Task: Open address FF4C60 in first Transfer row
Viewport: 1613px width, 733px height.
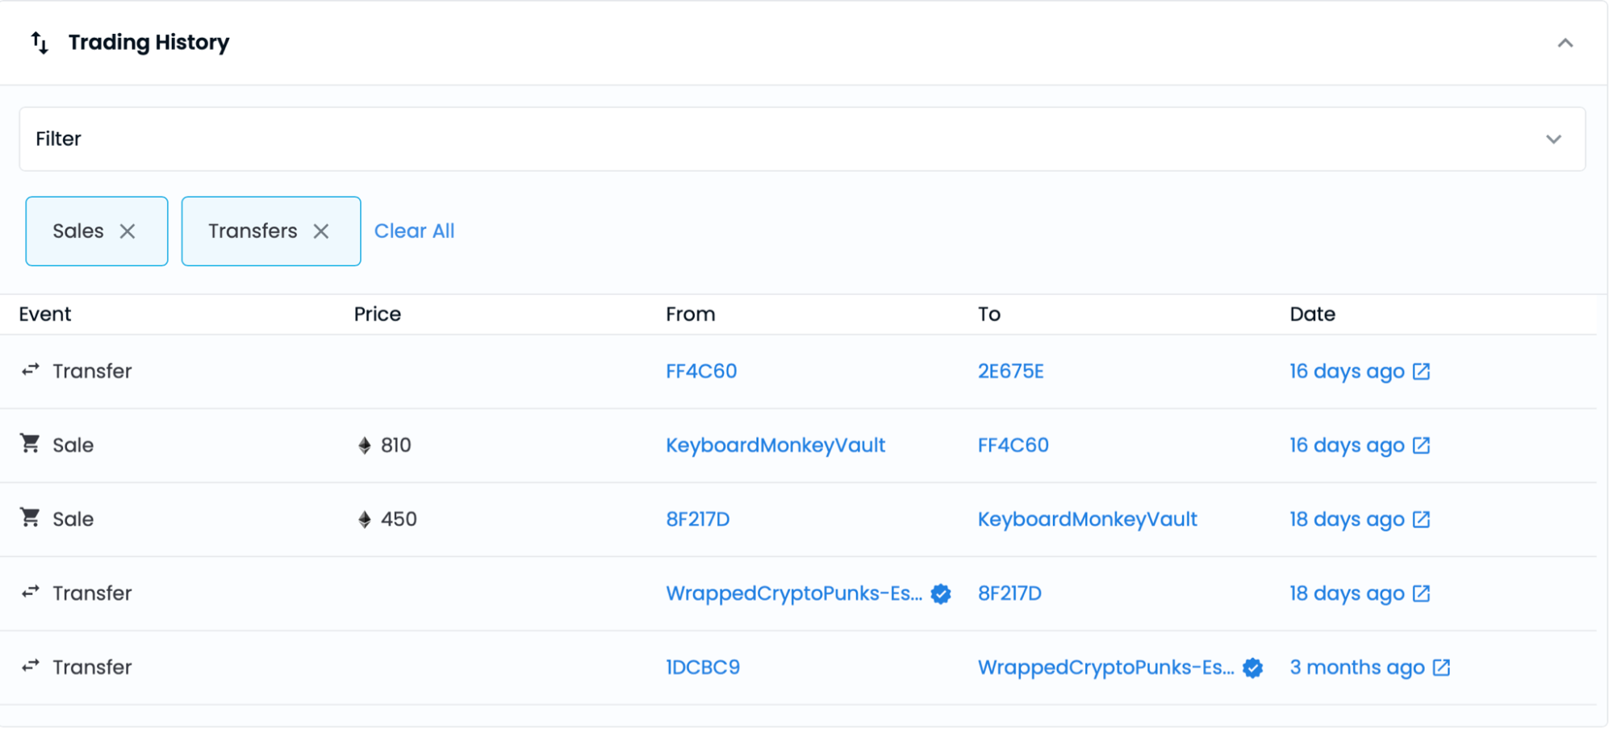Action: coord(701,371)
